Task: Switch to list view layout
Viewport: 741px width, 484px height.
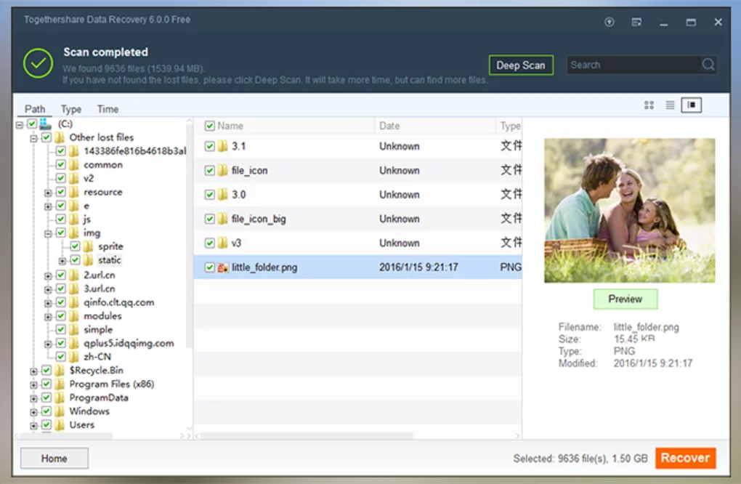Action: click(x=670, y=105)
